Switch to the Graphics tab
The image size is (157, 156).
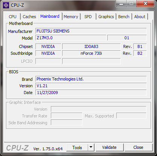(x=106, y=17)
